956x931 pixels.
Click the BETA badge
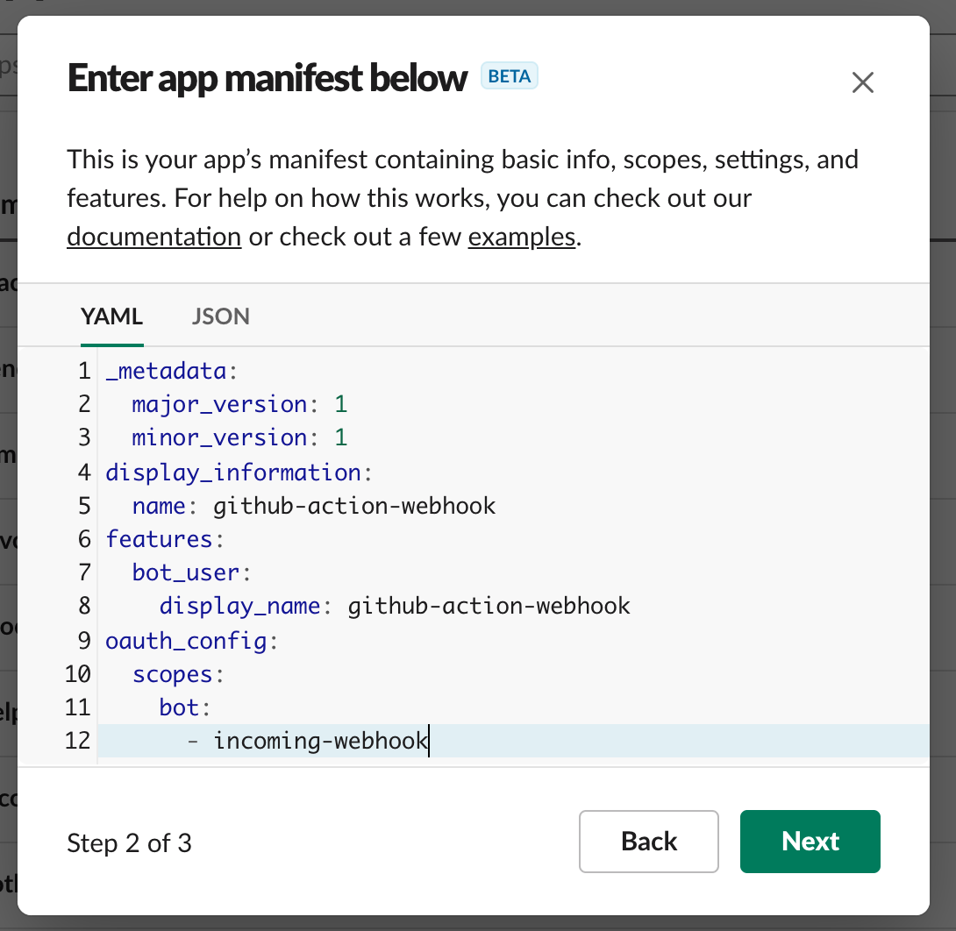(x=509, y=76)
